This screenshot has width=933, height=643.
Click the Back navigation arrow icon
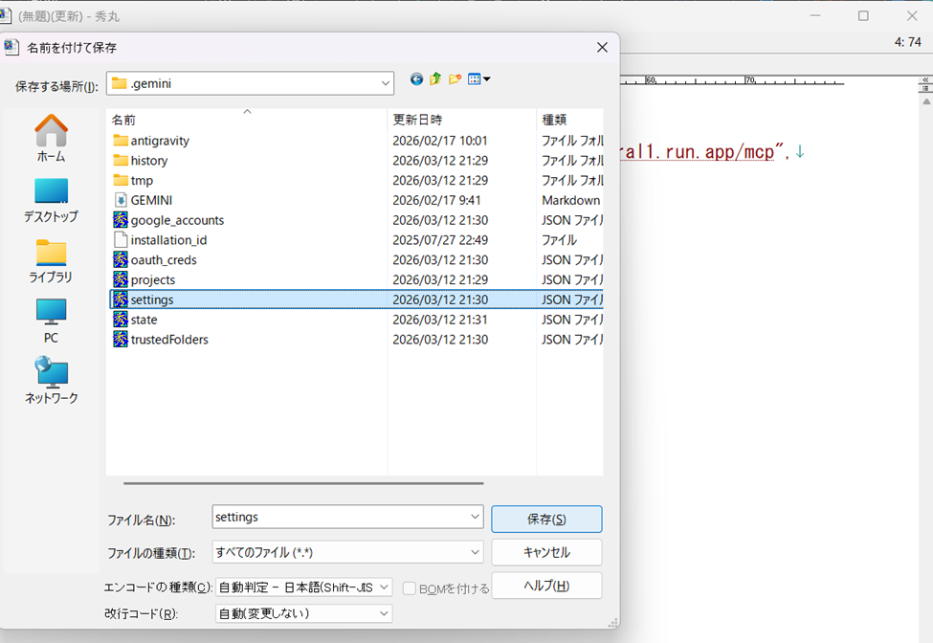point(416,79)
